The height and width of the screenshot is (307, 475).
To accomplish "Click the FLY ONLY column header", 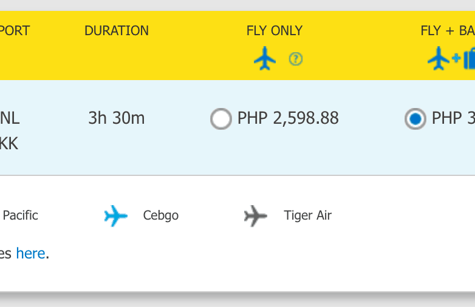I will 275,30.
